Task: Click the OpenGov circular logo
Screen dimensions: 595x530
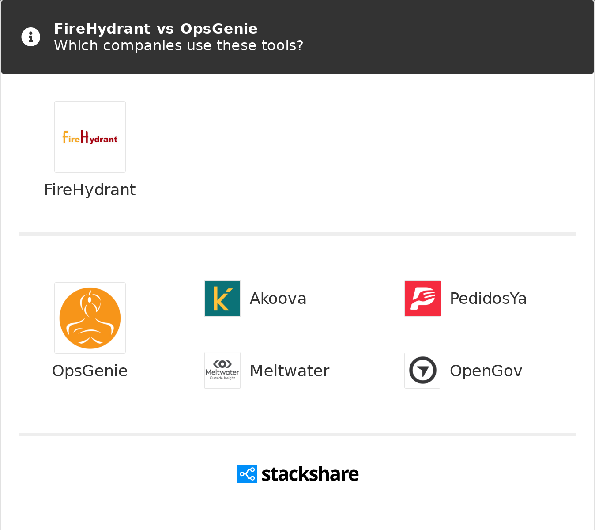Action: pyautogui.click(x=423, y=371)
